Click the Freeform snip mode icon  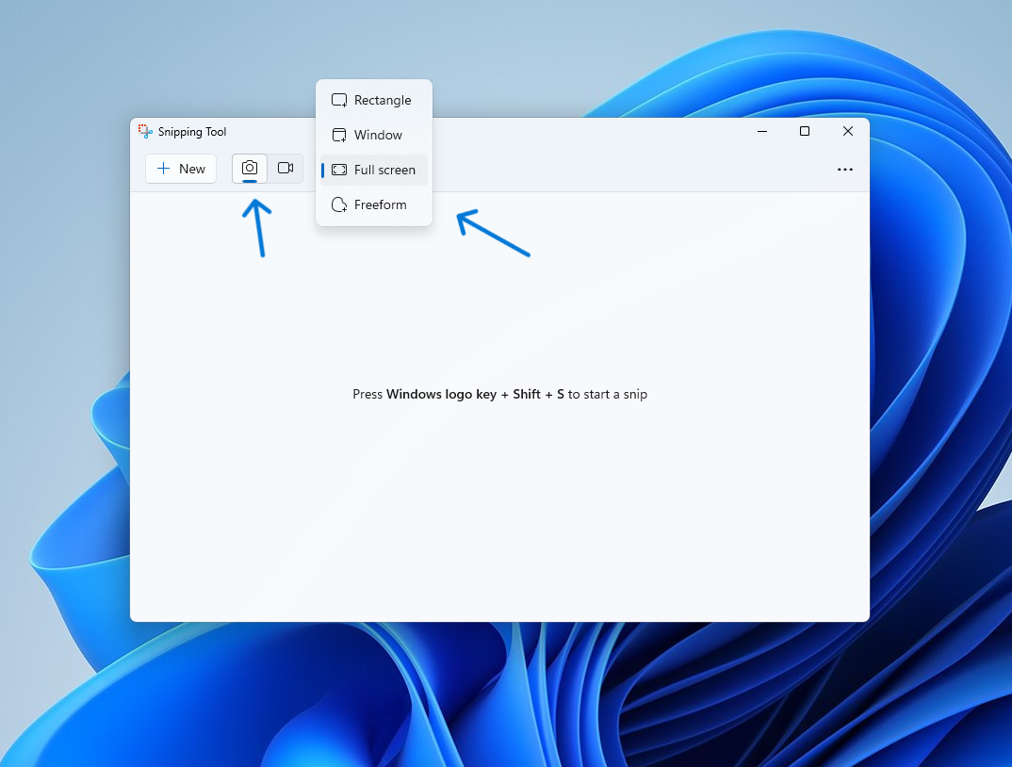tap(338, 204)
